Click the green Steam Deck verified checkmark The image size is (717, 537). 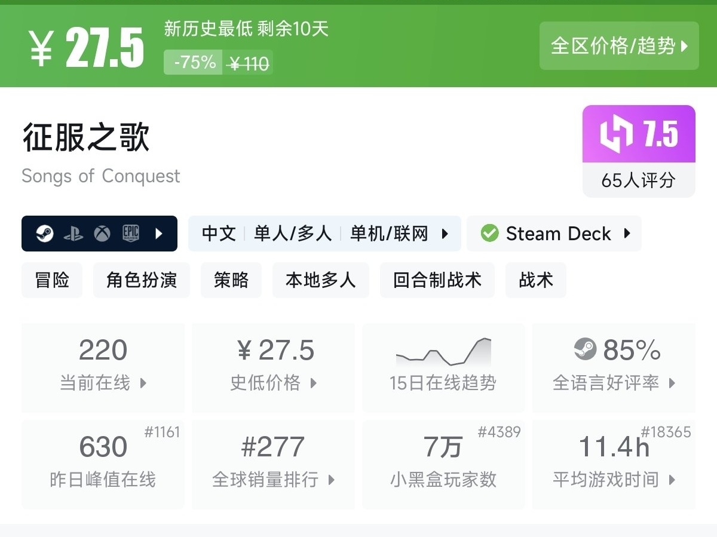[489, 234]
